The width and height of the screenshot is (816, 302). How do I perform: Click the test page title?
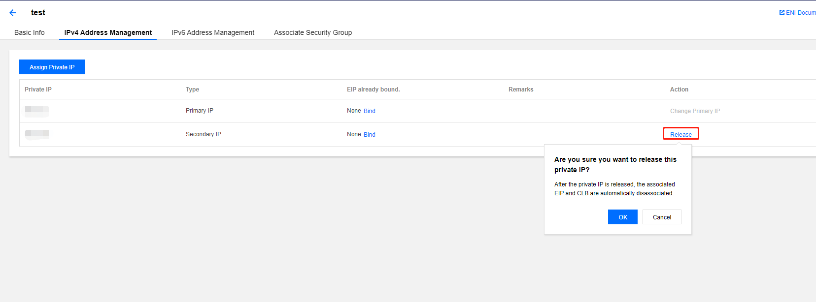[x=38, y=12]
